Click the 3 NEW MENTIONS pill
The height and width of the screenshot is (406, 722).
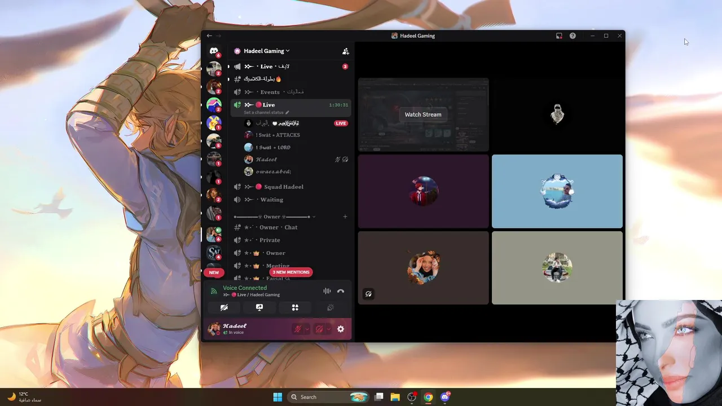pos(291,272)
